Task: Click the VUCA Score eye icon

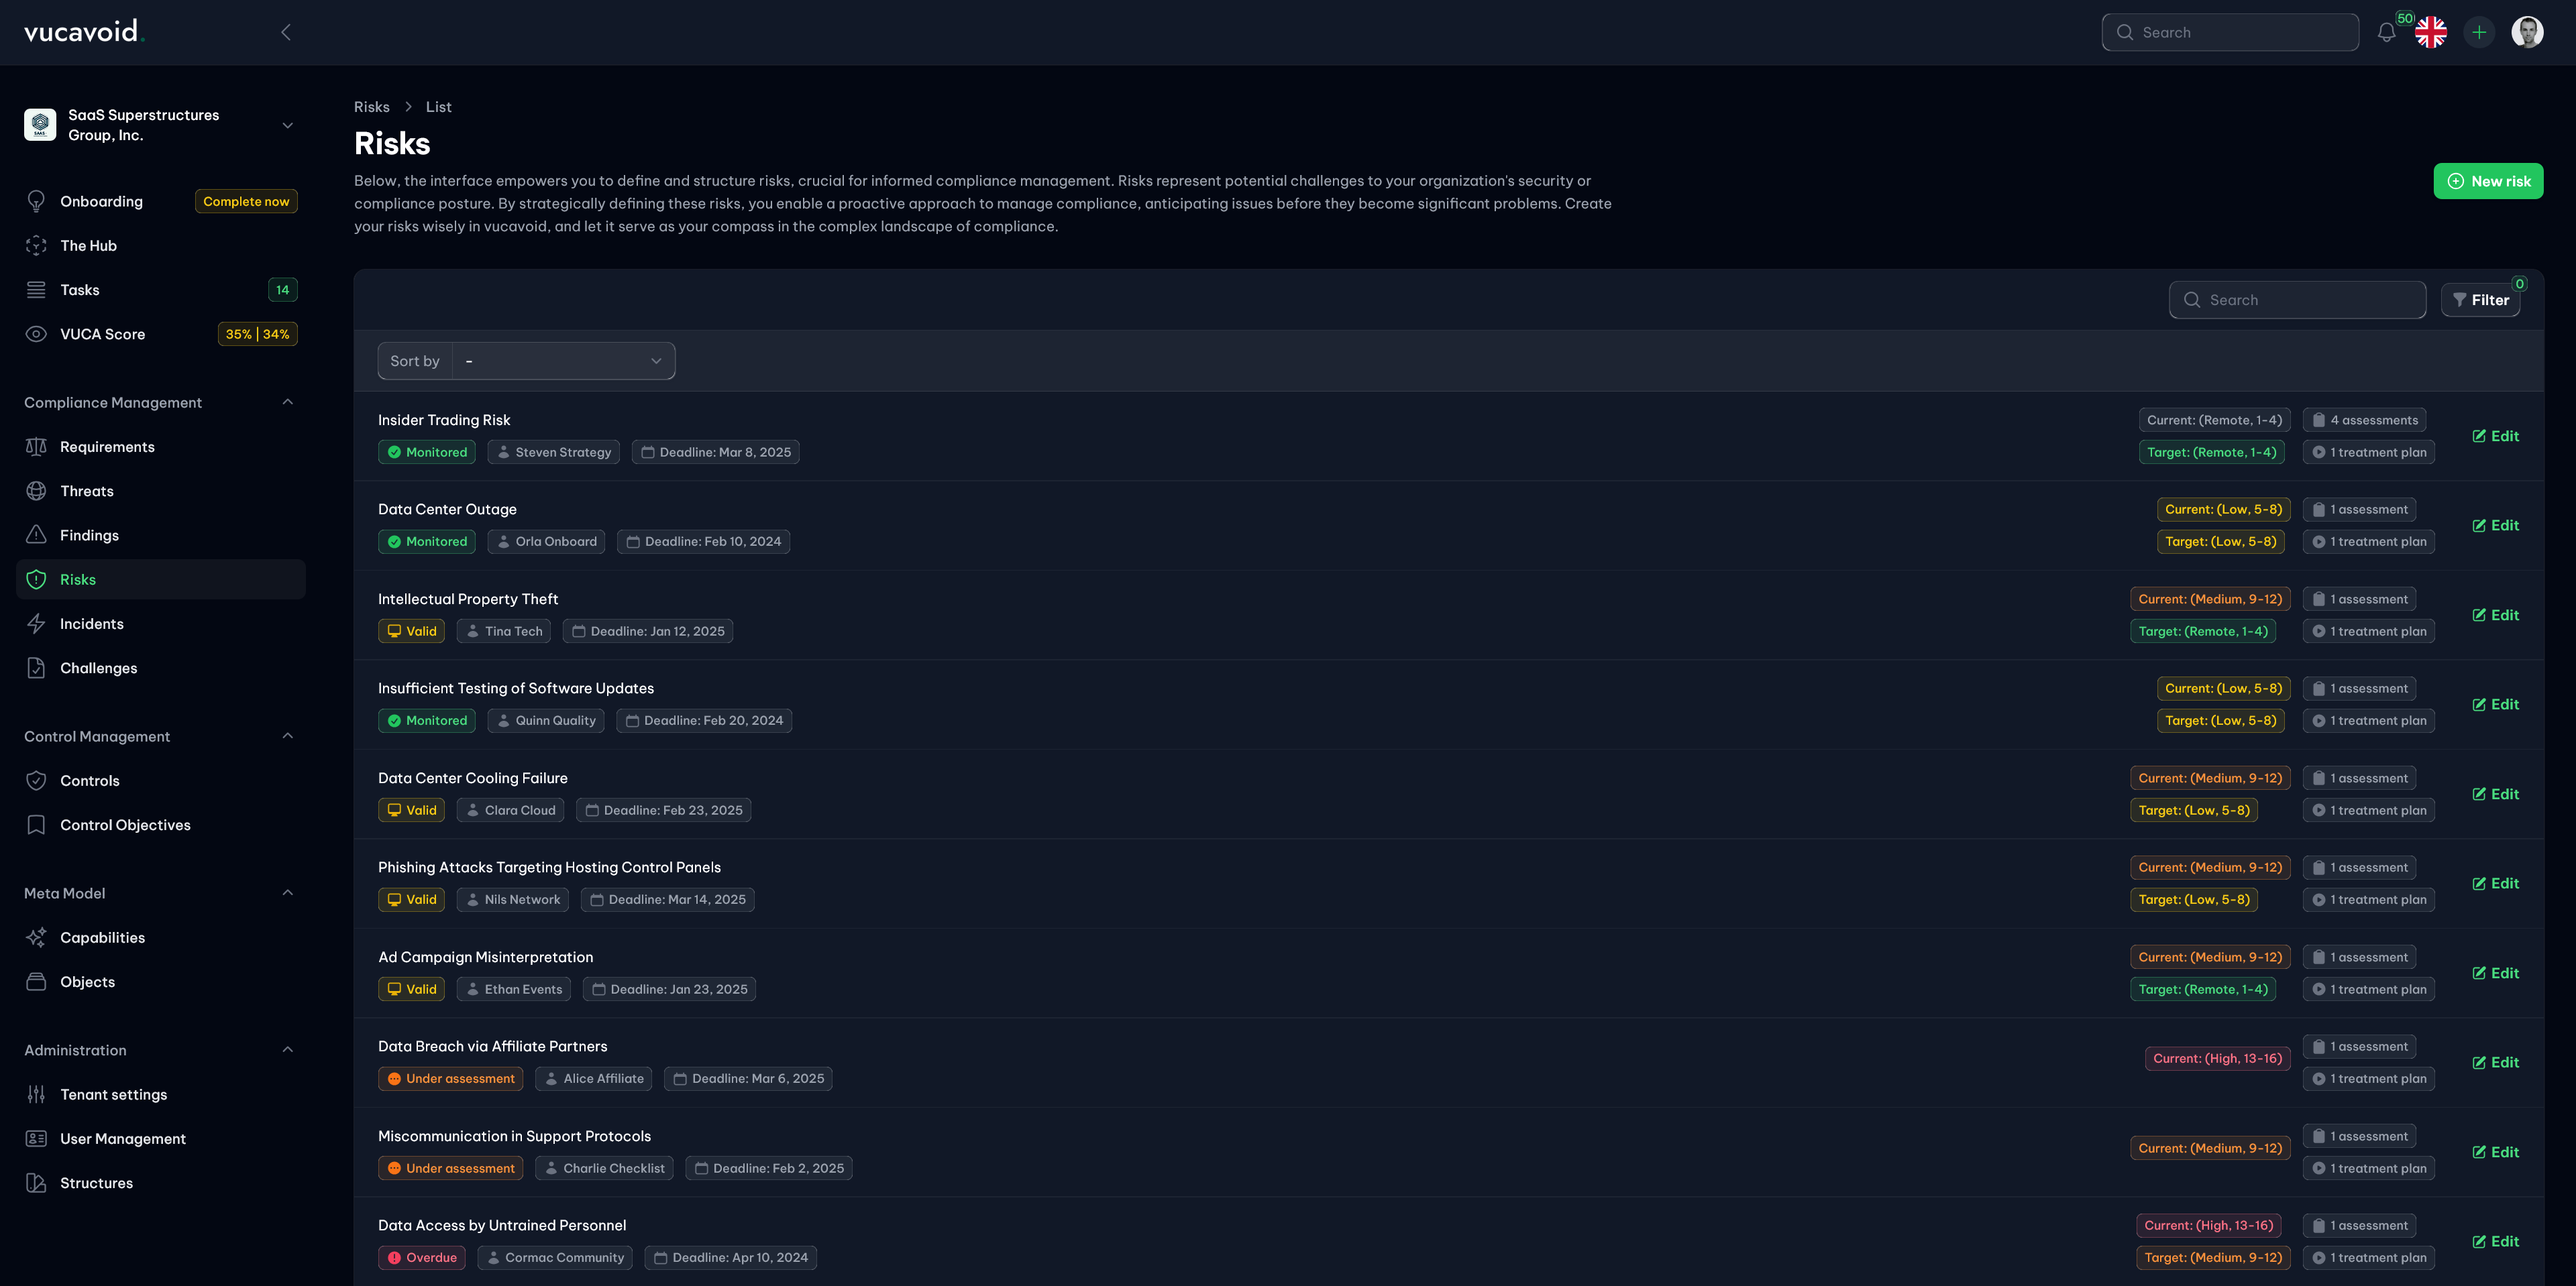Action: point(36,334)
